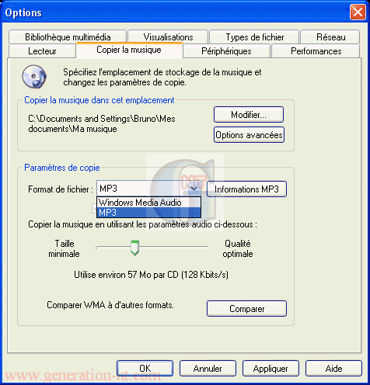The width and height of the screenshot is (370, 385).
Task: Click the 'Copier la musique dans cet emplacement' heading
Action: tap(99, 100)
